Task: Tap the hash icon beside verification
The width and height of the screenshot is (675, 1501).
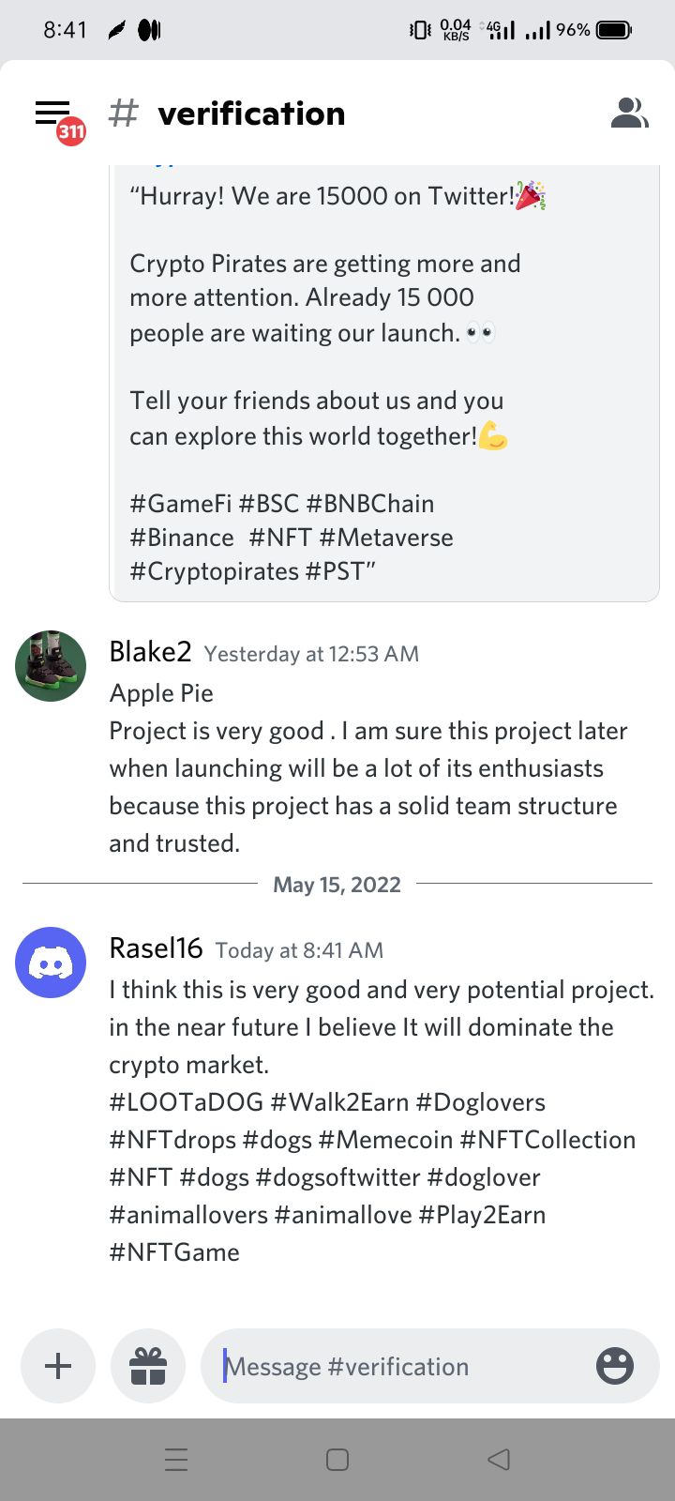Action: point(124,114)
